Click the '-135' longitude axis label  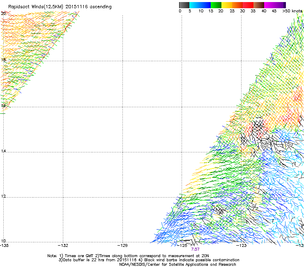coord(4,246)
